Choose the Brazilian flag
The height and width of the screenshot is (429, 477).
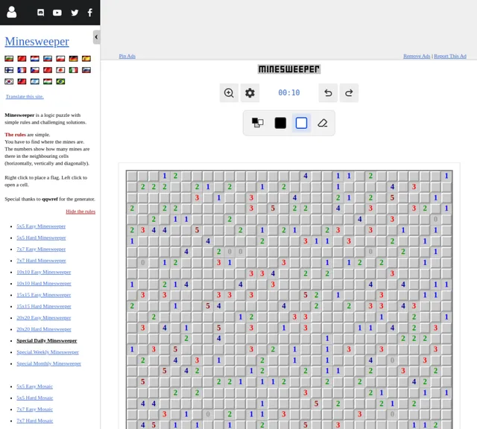click(60, 81)
